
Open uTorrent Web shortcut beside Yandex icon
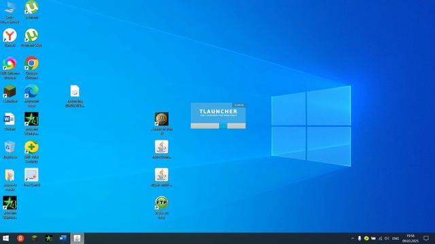pyautogui.click(x=31, y=36)
